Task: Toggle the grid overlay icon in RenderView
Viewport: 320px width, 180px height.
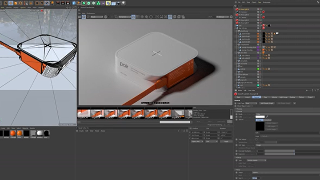Action: (x=138, y=17)
